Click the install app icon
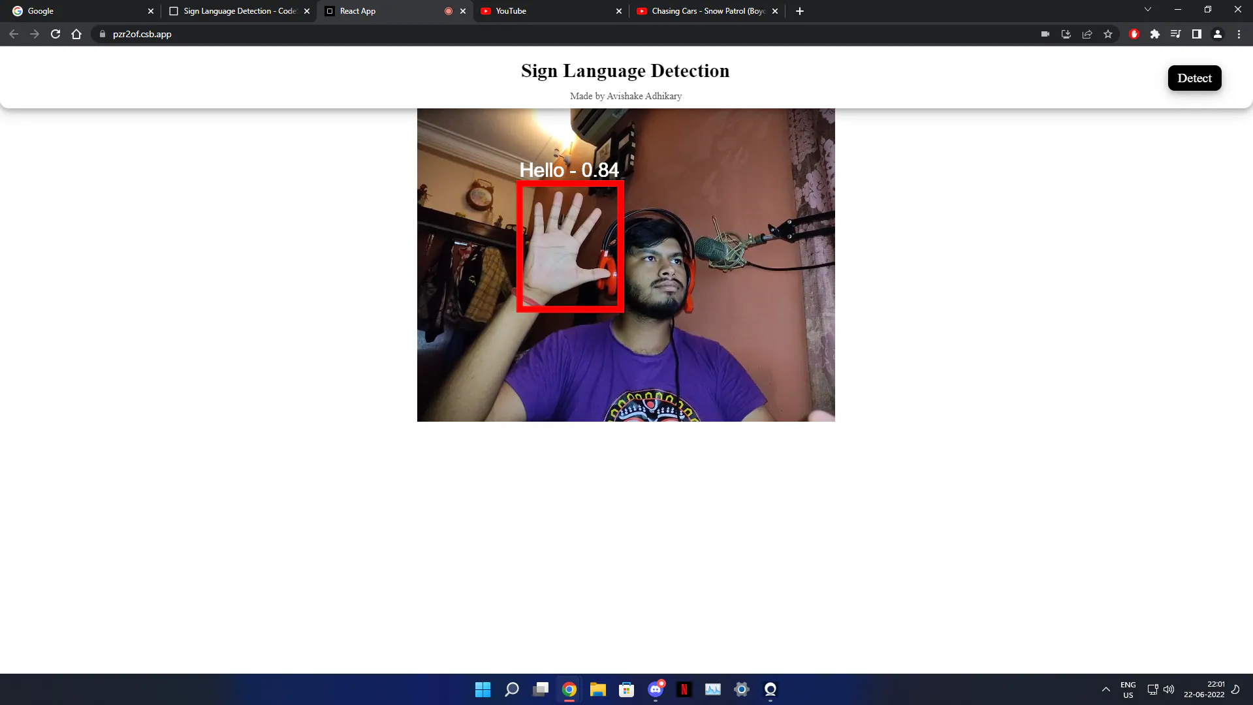This screenshot has width=1253, height=705. 1066,34
